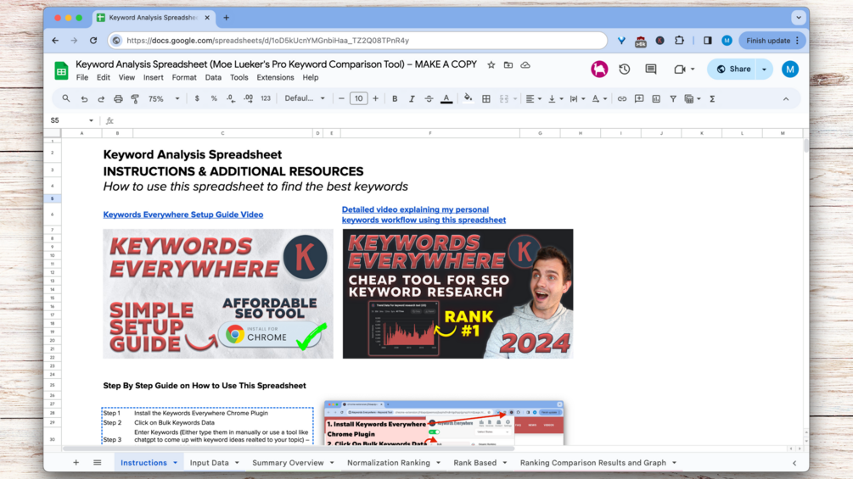The width and height of the screenshot is (853, 479).
Task: Click the Simple Setup Guide thumbnail image
Action: pos(218,294)
